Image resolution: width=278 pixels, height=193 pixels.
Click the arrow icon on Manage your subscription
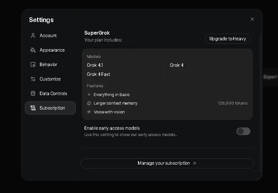pos(194,163)
